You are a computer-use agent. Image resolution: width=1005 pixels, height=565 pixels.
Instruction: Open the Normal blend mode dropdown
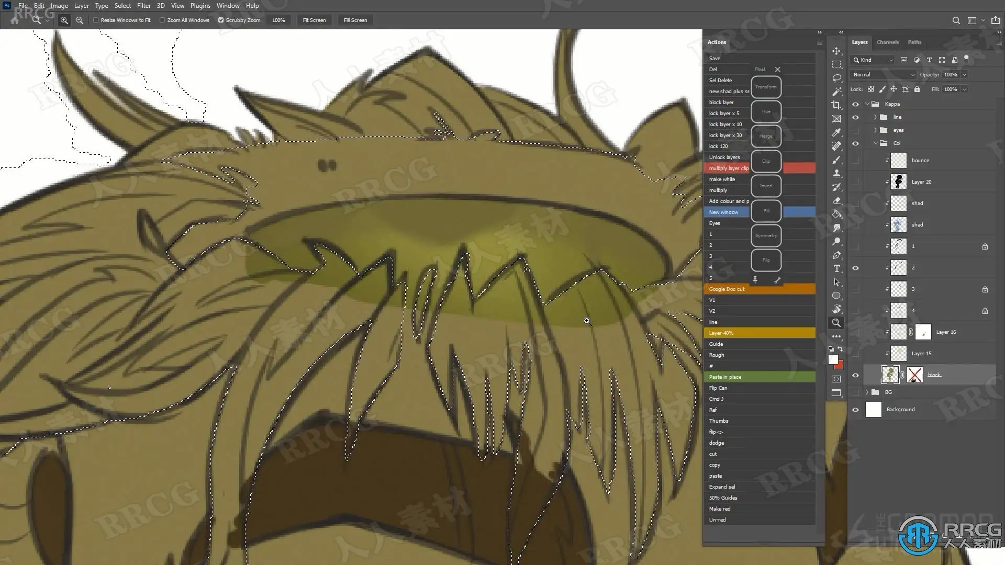pos(884,75)
